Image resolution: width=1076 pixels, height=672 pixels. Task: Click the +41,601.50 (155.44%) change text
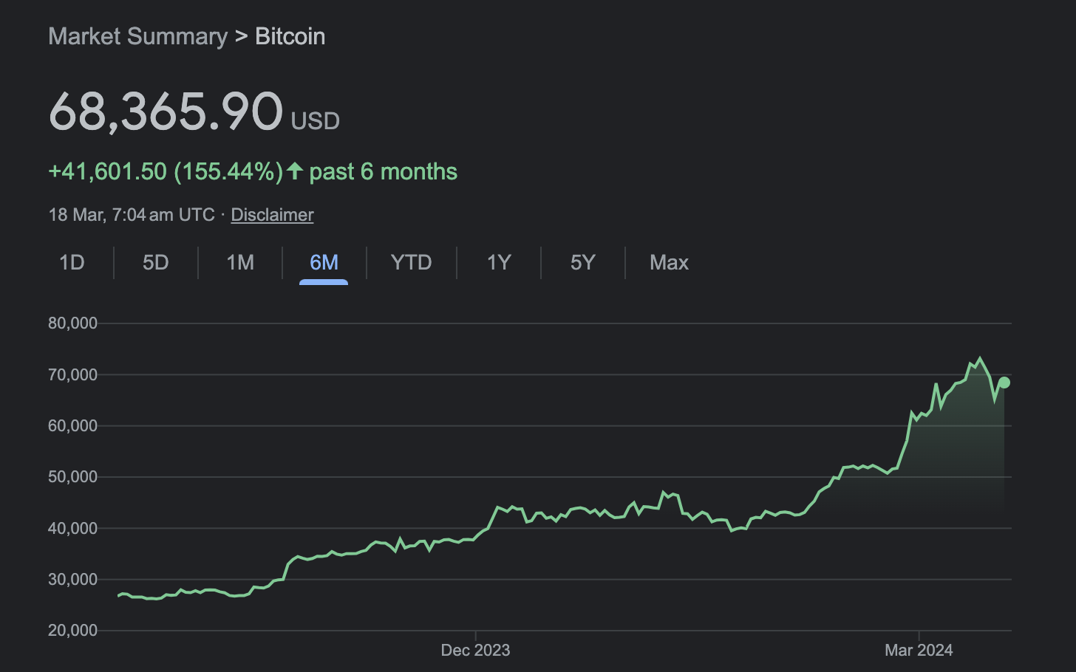tap(166, 171)
